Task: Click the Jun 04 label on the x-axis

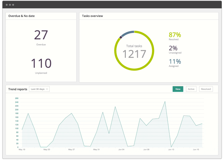Action: [x=121, y=149]
